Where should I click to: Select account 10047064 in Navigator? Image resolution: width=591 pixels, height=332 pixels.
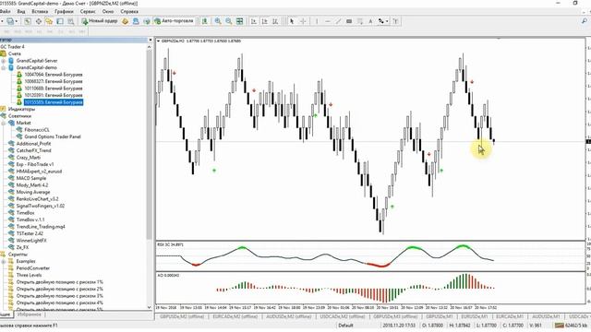coord(54,75)
